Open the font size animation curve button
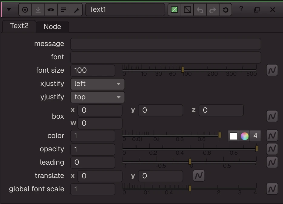283x204 pixels. click(x=272, y=70)
